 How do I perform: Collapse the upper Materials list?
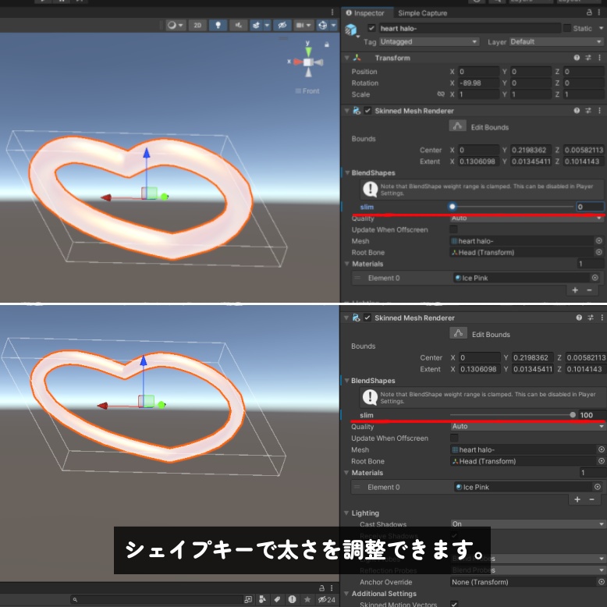(347, 264)
